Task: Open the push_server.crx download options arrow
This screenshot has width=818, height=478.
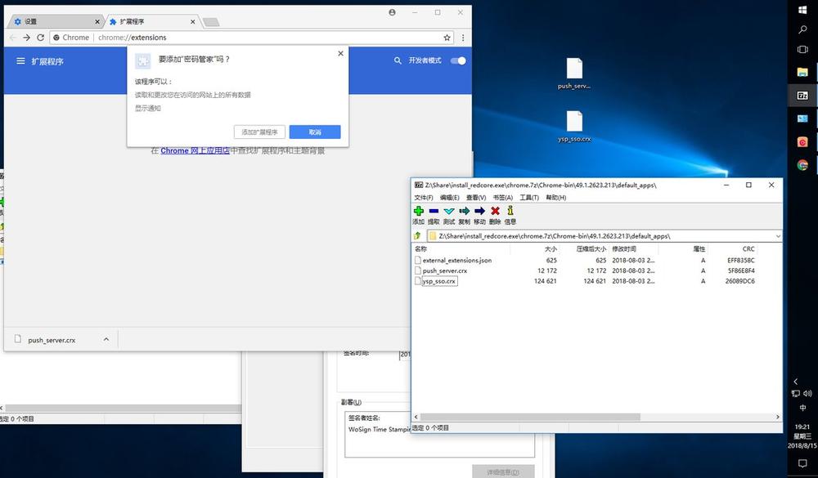Action: tap(106, 340)
